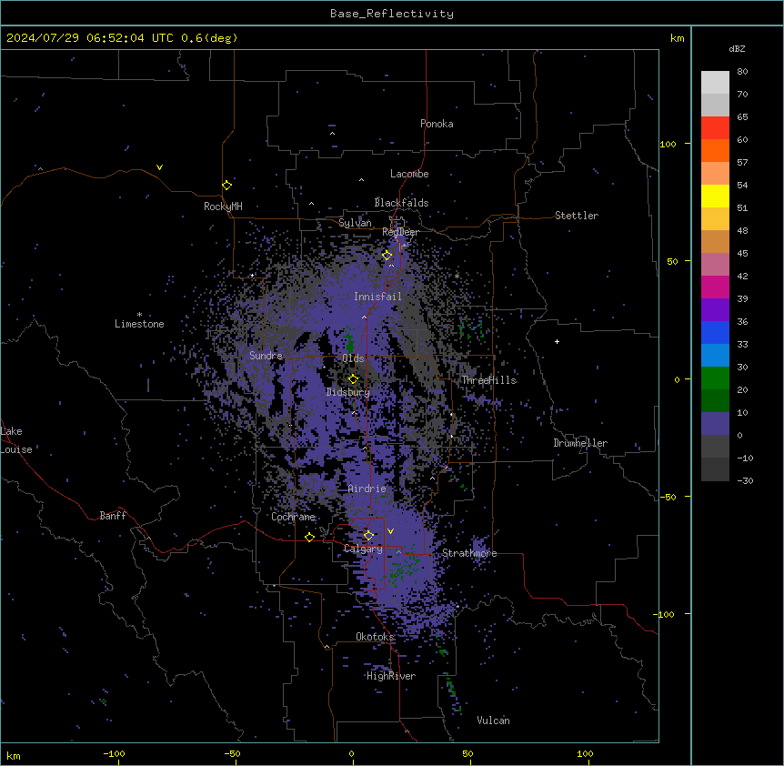
Task: Click the Limestone label
Action: pos(139,324)
